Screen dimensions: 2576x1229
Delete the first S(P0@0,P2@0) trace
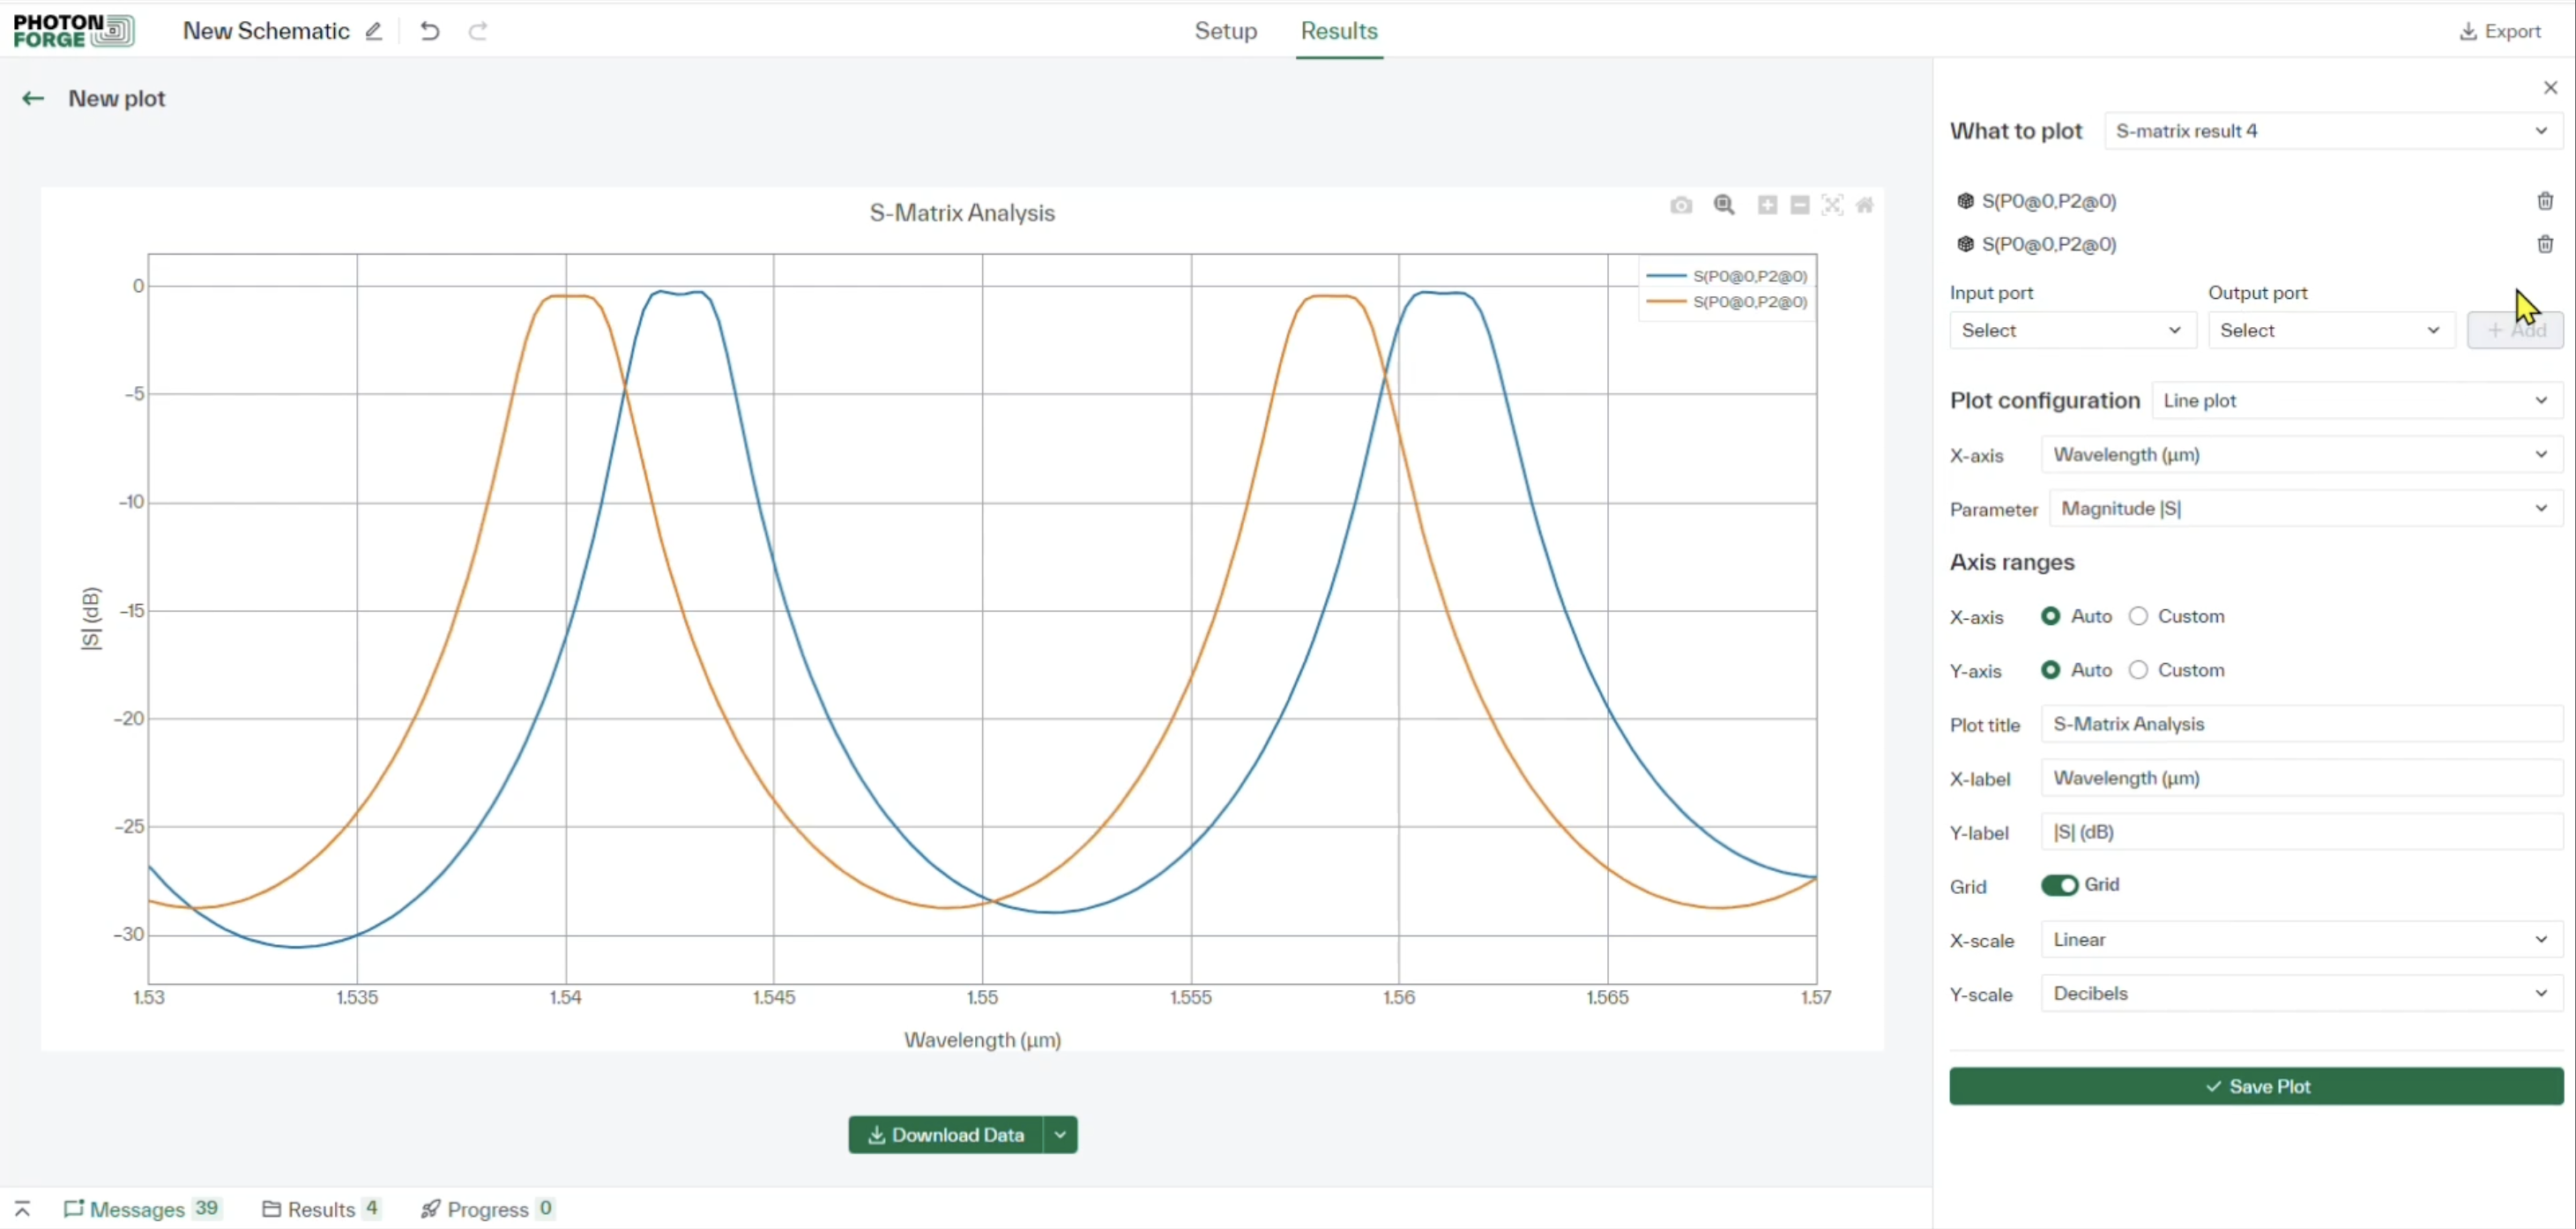tap(2546, 201)
